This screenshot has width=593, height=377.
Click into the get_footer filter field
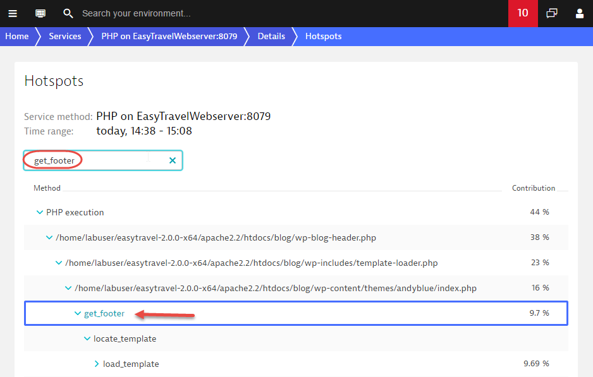[x=103, y=160]
